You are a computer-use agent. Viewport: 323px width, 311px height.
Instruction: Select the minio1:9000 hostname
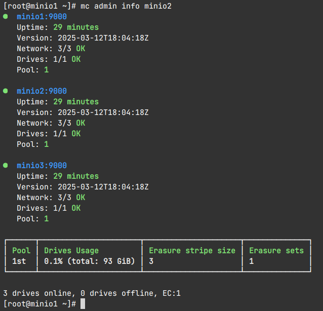point(42,16)
